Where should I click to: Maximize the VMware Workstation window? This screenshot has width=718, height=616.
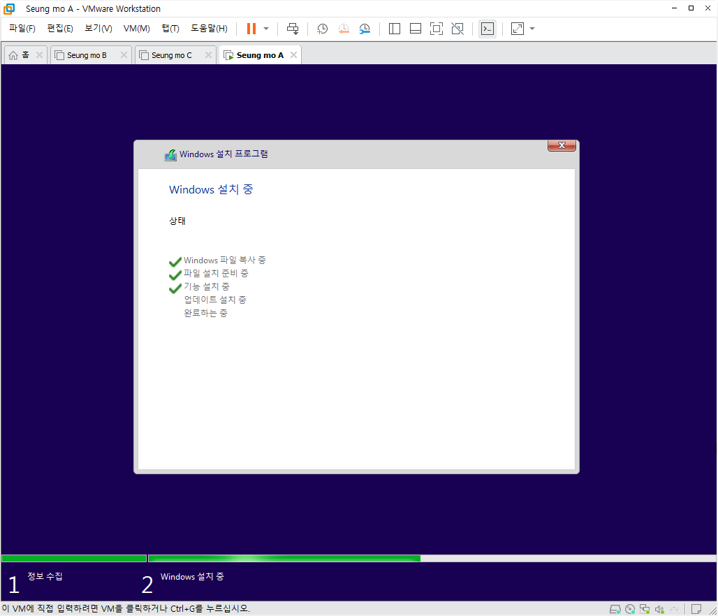pyautogui.click(x=691, y=8)
